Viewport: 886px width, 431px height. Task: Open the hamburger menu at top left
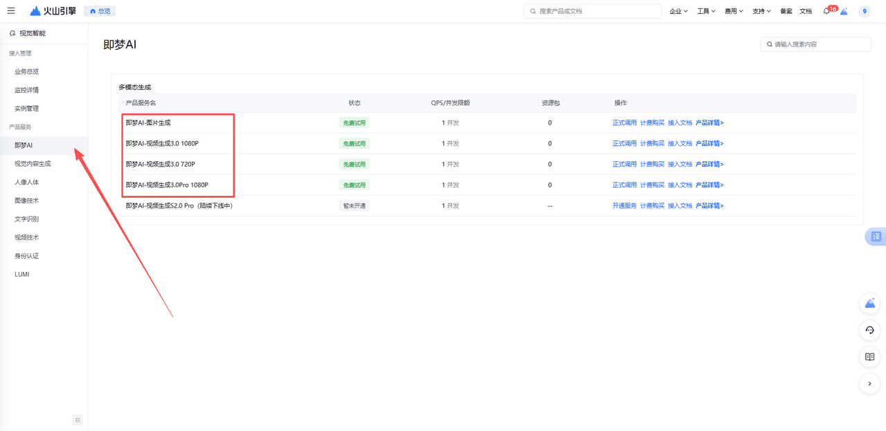point(11,11)
